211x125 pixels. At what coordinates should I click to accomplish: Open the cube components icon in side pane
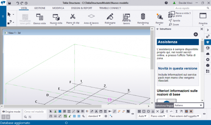pyautogui.click(x=208, y=65)
